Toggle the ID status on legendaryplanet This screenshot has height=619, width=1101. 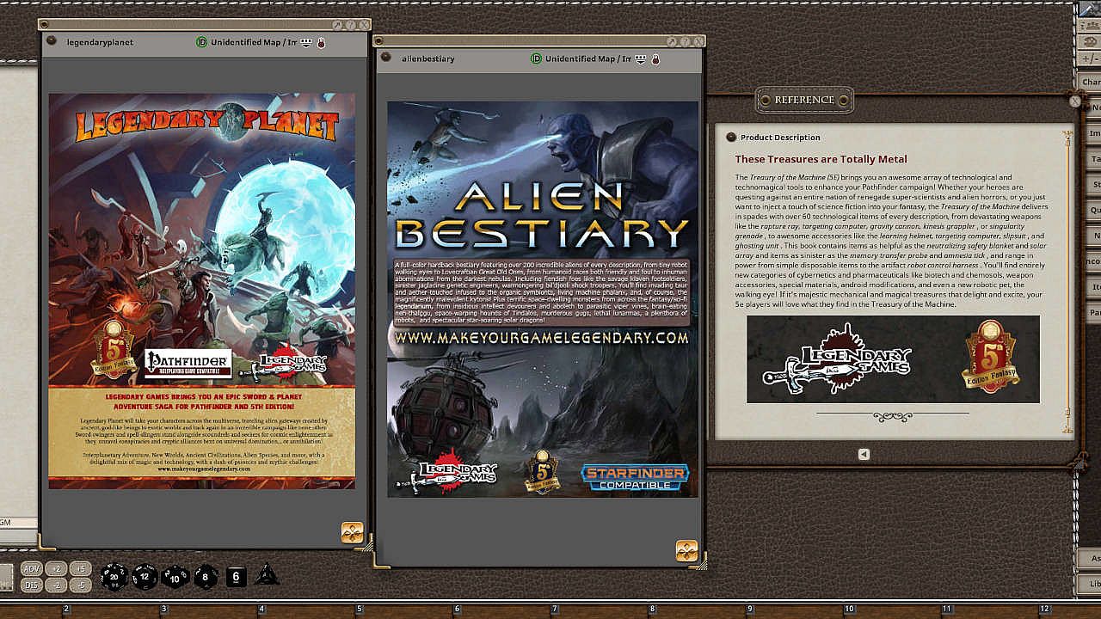coord(202,42)
